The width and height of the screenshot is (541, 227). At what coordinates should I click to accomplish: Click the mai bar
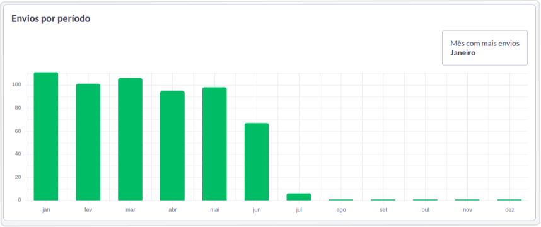(x=214, y=144)
